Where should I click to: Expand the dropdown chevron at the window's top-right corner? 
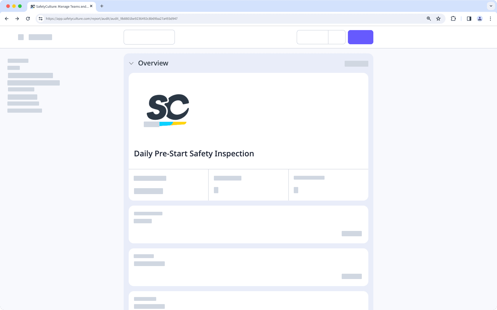pyautogui.click(x=490, y=6)
